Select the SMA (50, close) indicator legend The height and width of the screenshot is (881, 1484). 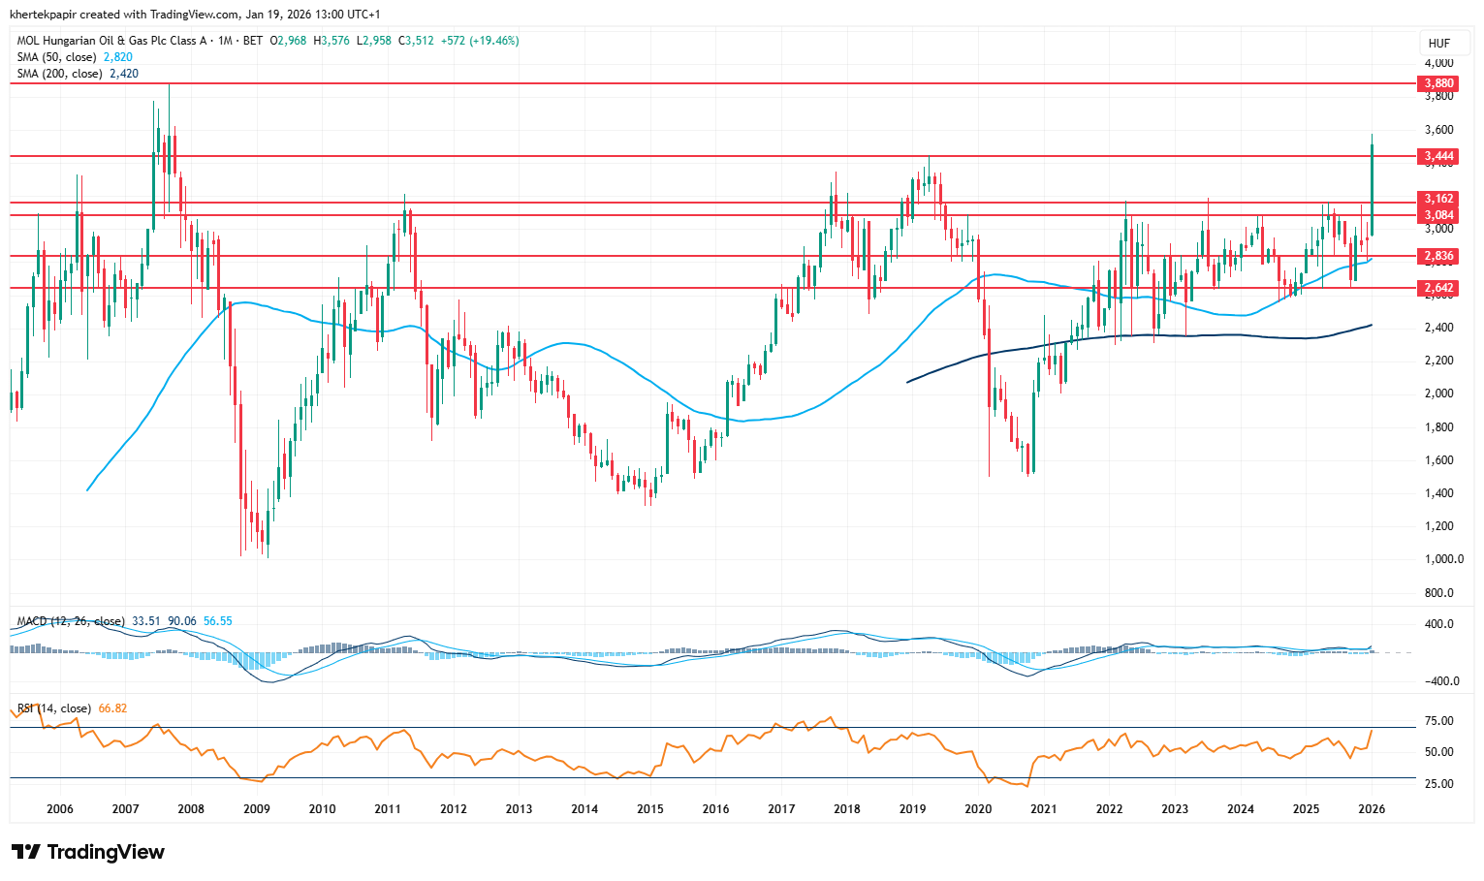(57, 57)
